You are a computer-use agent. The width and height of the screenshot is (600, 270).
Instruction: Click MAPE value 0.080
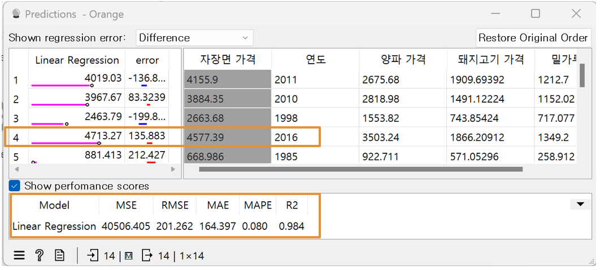[x=255, y=226]
